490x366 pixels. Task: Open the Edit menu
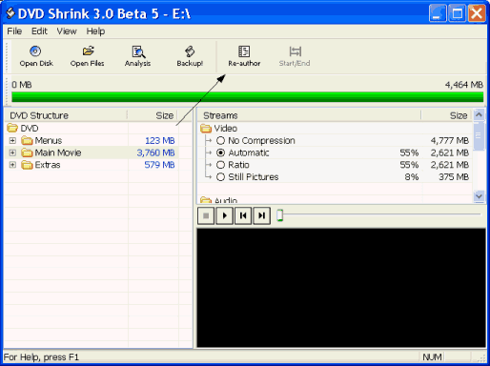[39, 31]
